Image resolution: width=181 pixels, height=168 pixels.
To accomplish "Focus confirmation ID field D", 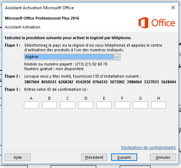I will (x=86, y=105).
